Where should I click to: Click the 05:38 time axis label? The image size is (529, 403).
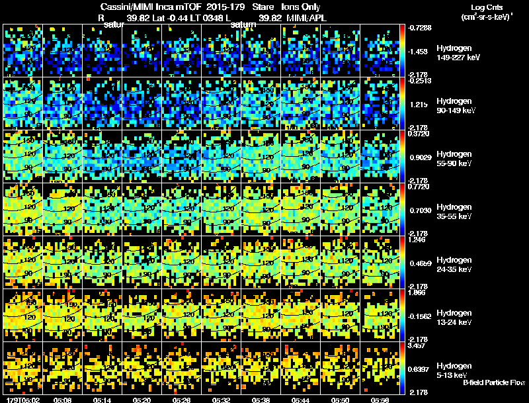click(261, 400)
